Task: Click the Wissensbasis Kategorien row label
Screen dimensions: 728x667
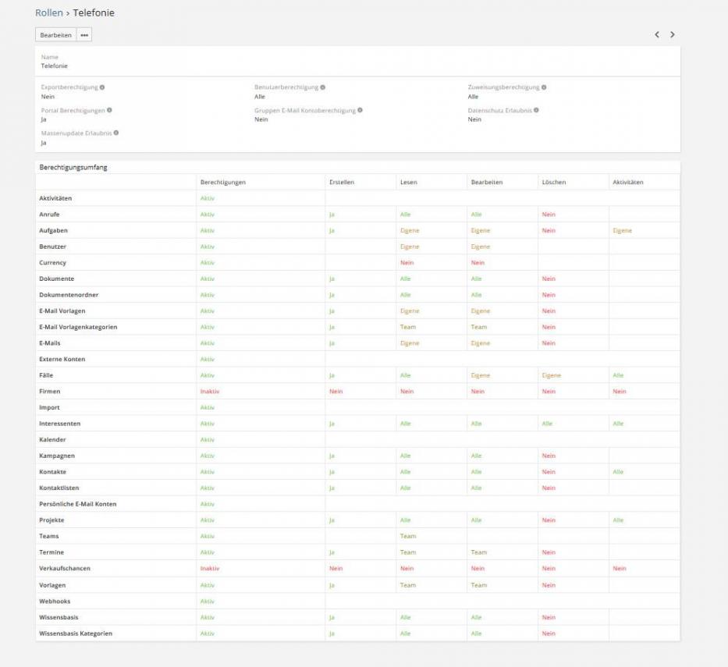Action: tap(76, 633)
